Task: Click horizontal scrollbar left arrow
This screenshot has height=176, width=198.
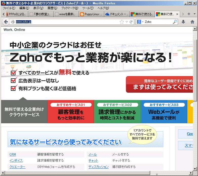Action: (x=3, y=173)
